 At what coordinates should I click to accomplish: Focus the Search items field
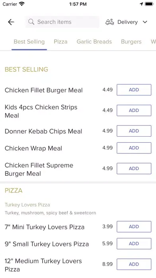[x=62, y=22]
